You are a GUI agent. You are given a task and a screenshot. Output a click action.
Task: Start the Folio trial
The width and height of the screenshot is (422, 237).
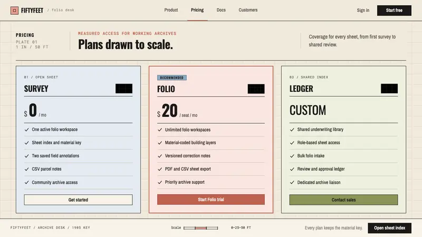(210, 200)
